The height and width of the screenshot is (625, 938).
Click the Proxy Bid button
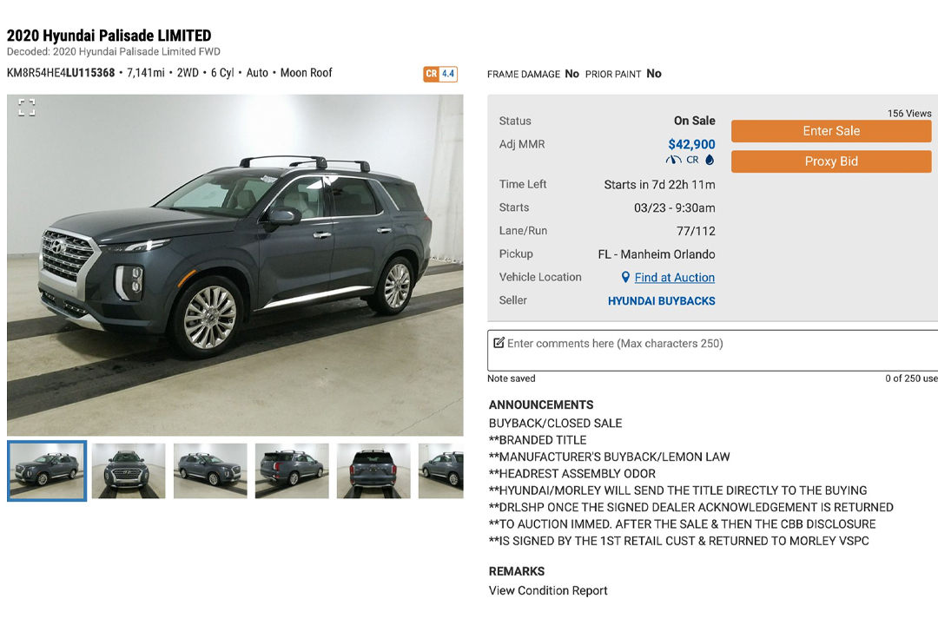[831, 161]
